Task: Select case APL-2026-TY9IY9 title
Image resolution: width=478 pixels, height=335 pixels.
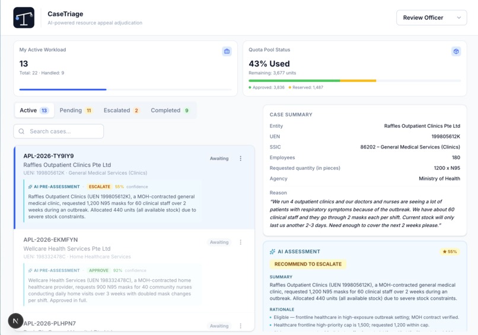Action: [x=49, y=156]
